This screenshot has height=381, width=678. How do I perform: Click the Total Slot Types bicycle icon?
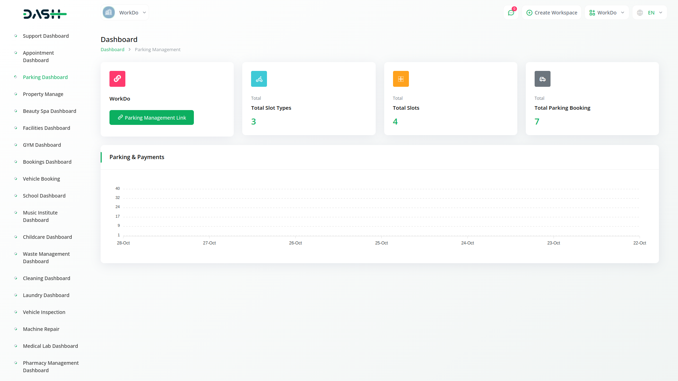259,79
